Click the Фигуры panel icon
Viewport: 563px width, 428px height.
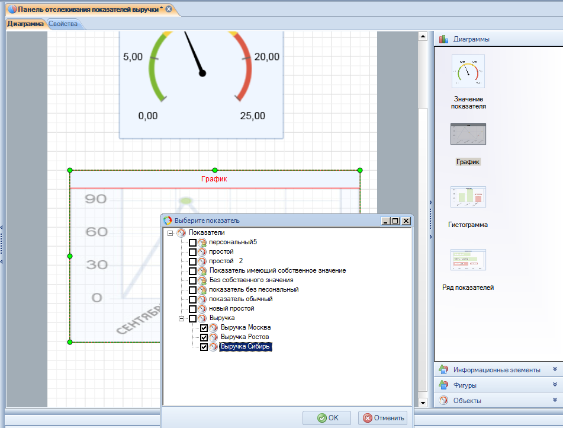[x=443, y=385]
